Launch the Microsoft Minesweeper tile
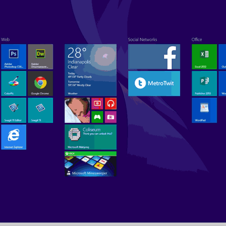This screenshot has width=226, height=226. [x=90, y=164]
